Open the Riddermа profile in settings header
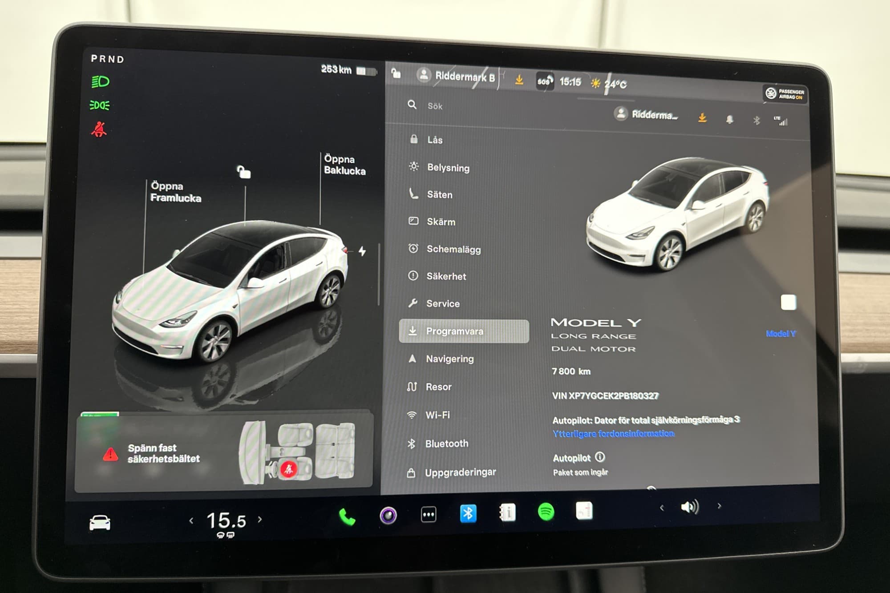This screenshot has width=890, height=593. 646,114
